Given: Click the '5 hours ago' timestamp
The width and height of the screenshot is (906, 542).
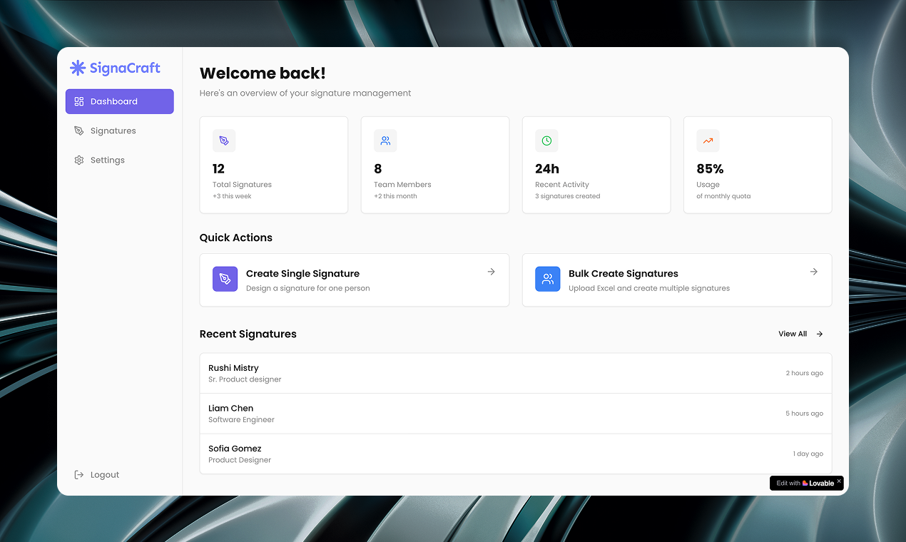Looking at the screenshot, I should [x=805, y=414].
